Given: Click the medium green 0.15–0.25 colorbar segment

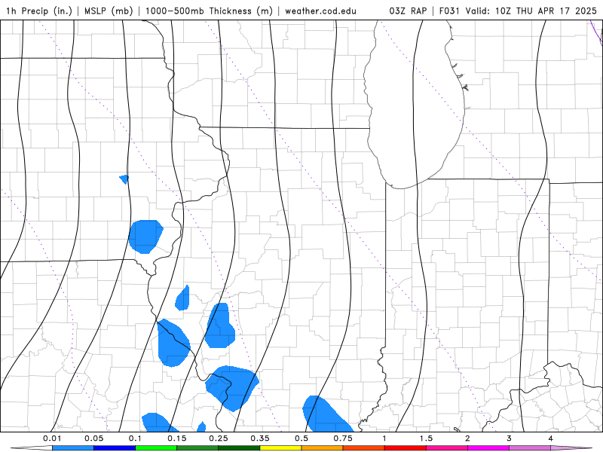Looking at the screenshot, I should 197,448.
